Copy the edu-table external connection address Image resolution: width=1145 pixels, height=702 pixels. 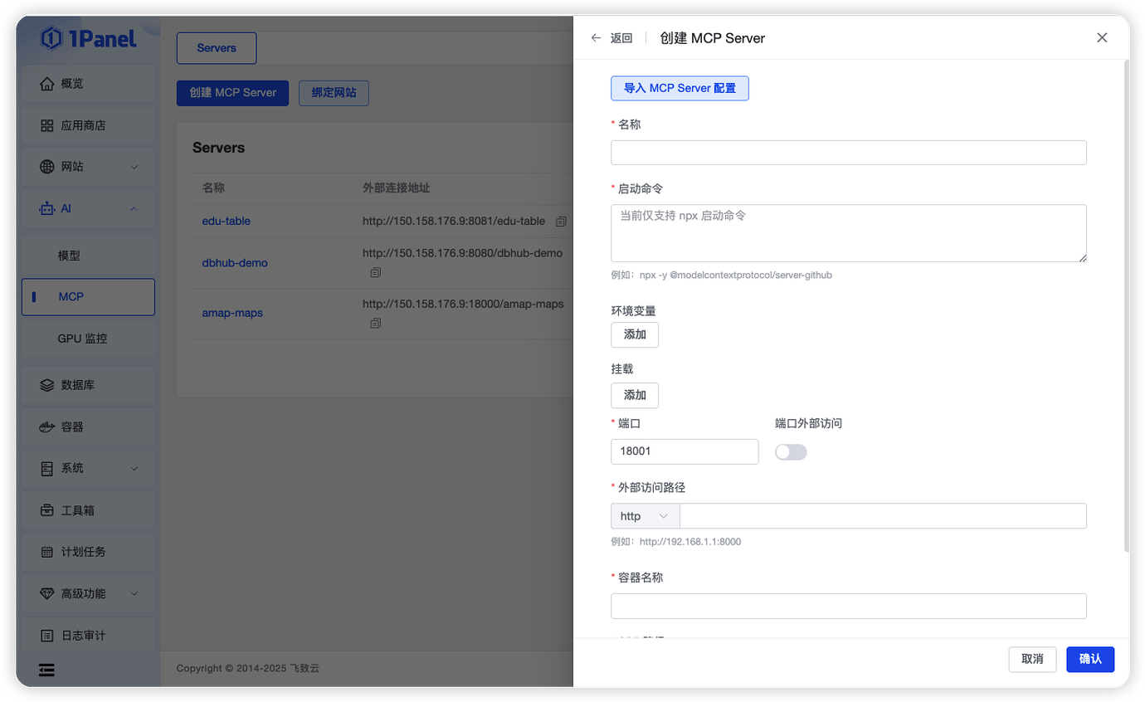560,222
